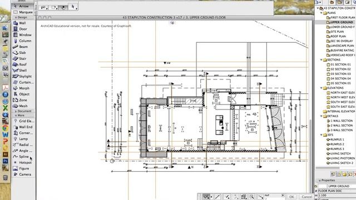Screen dimensions: 356x200
Task: Select the Grid Element tool
Action: click(x=23, y=121)
